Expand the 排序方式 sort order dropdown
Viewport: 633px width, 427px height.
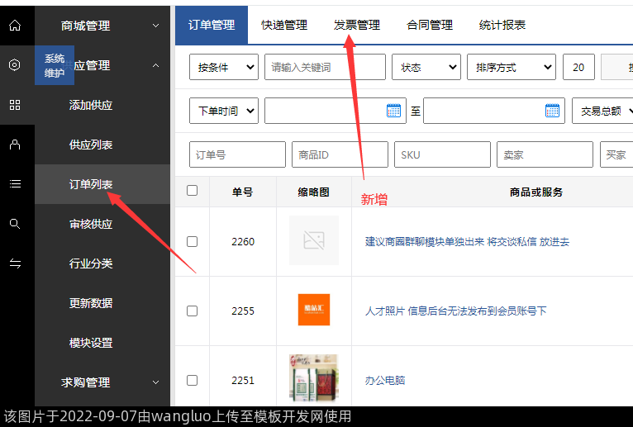click(511, 67)
